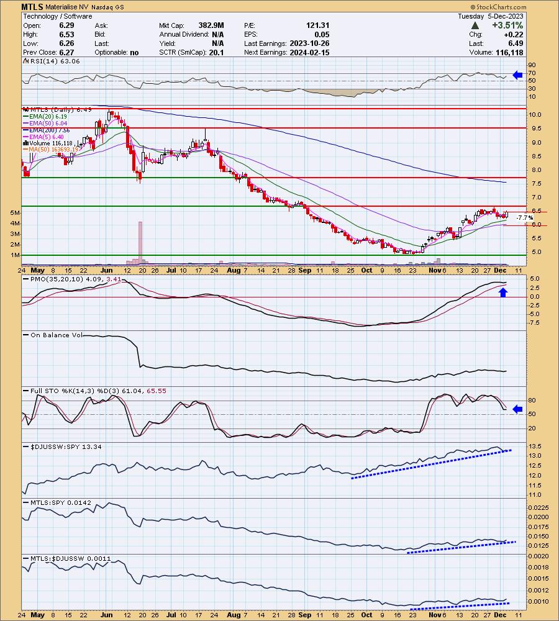
Task: Click the SCTR (SmlCap) value 20.1
Action: point(217,53)
